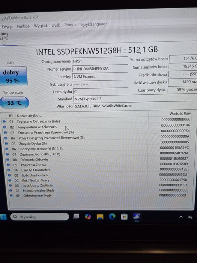
Task: Click the Prędk. obrotowa value field
Action: [x=183, y=74]
